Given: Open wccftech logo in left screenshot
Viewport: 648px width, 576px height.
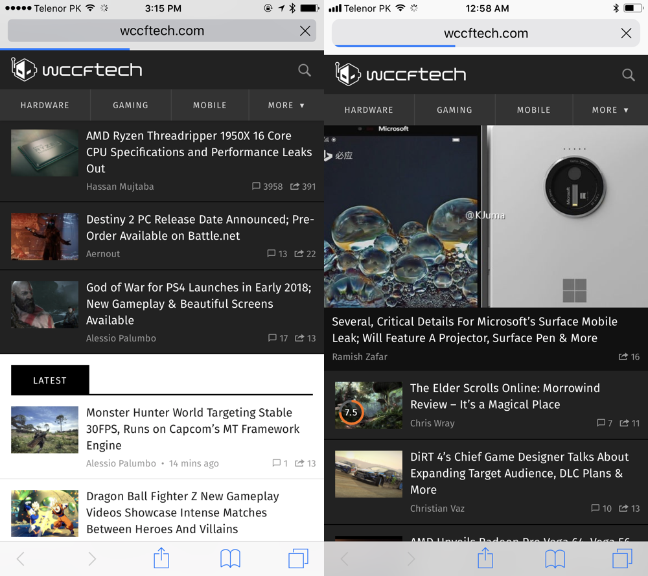Looking at the screenshot, I should [x=76, y=69].
